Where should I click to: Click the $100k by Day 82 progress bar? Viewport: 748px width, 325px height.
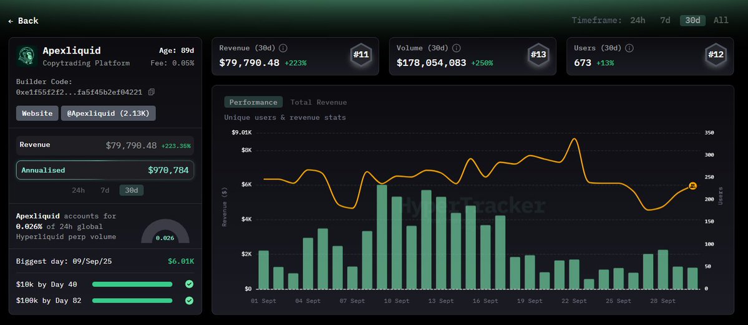132,301
